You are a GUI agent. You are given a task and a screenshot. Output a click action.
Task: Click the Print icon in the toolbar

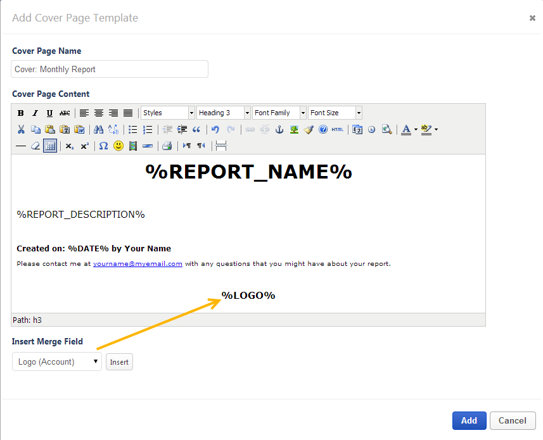tap(167, 146)
